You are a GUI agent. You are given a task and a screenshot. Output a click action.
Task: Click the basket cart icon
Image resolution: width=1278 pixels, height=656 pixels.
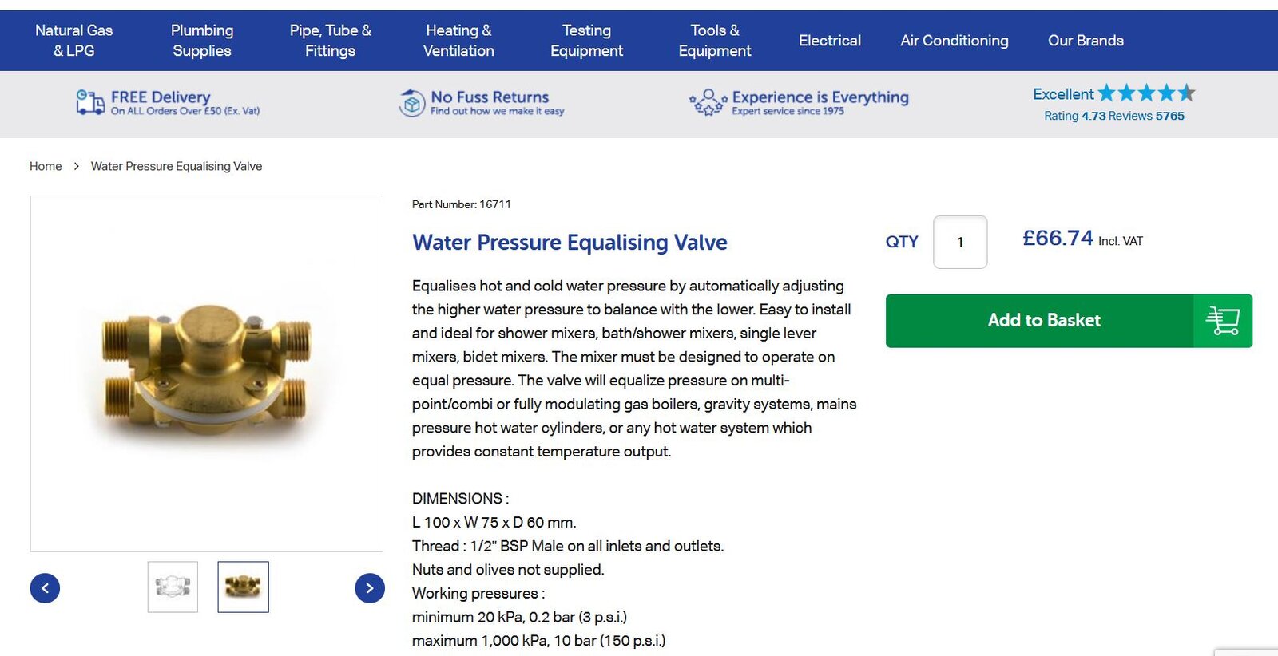[x=1222, y=321]
